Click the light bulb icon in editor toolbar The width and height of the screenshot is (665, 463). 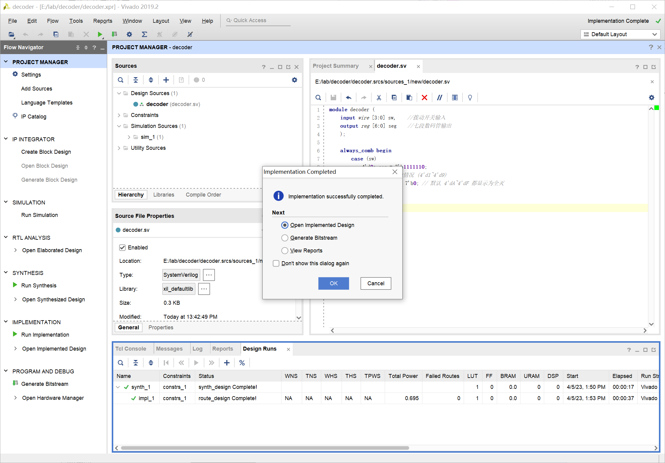click(470, 98)
